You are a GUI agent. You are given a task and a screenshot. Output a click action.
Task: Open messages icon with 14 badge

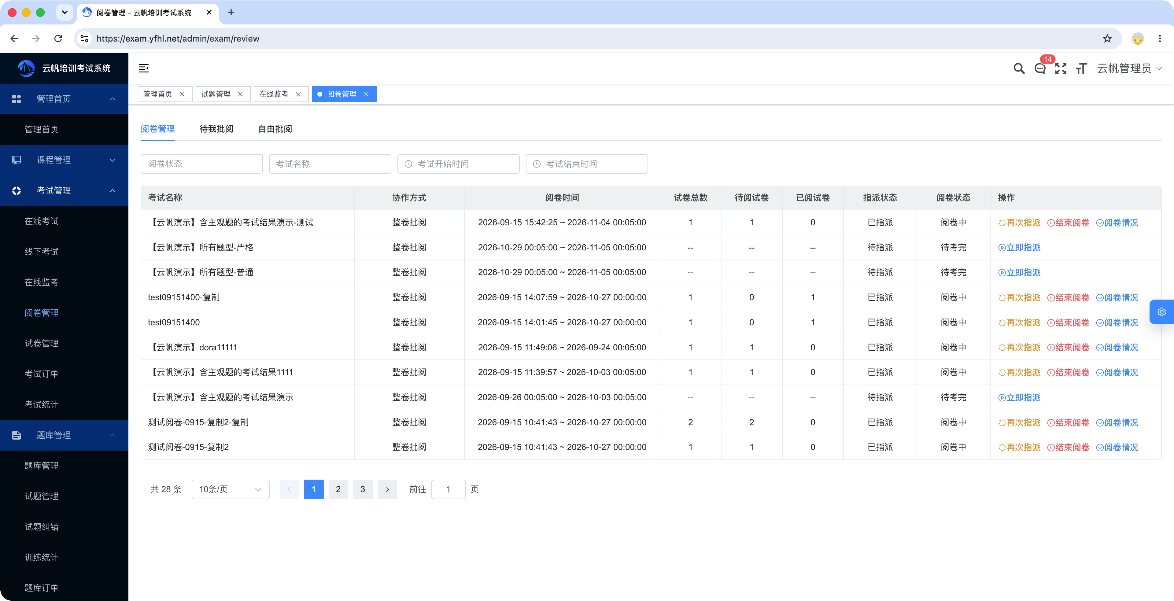(x=1040, y=68)
